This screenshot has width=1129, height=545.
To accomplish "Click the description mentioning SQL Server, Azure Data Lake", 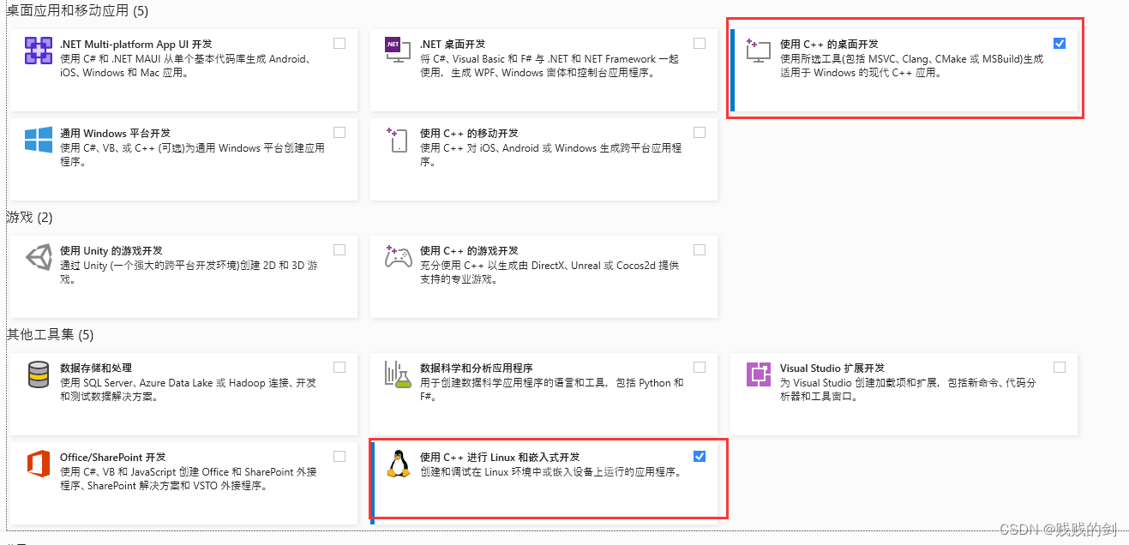I will [188, 390].
